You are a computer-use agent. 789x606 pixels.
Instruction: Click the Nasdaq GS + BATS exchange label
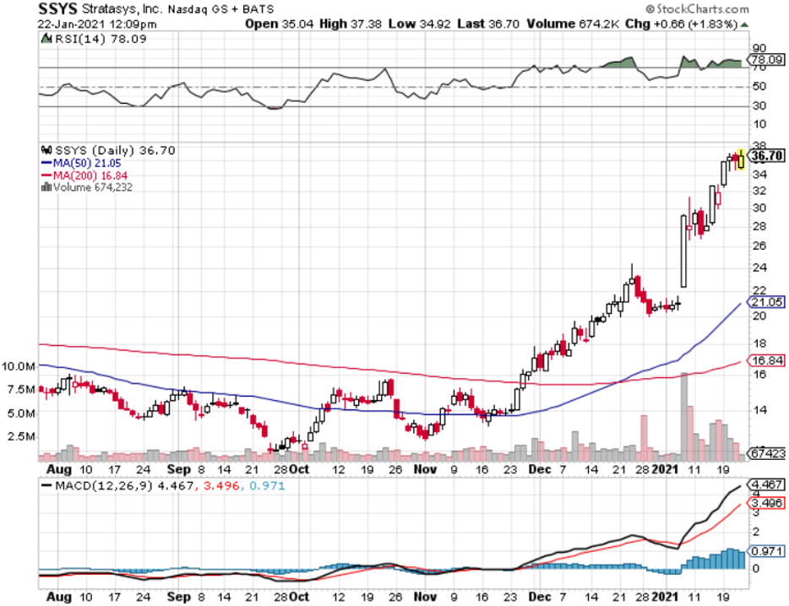220,9
